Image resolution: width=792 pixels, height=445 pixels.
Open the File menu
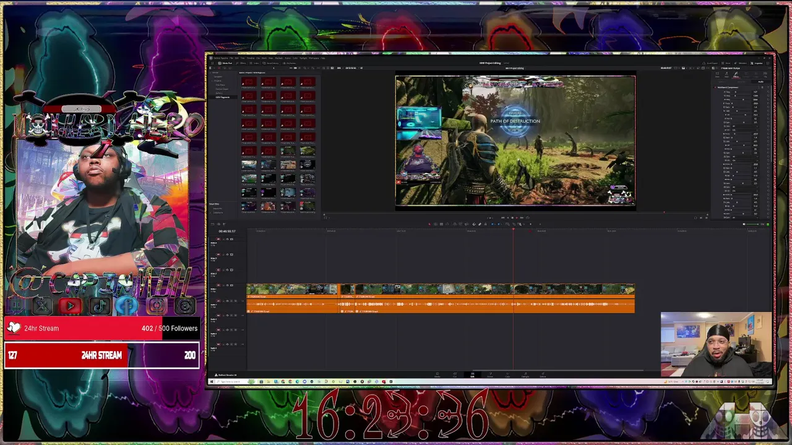pos(231,58)
